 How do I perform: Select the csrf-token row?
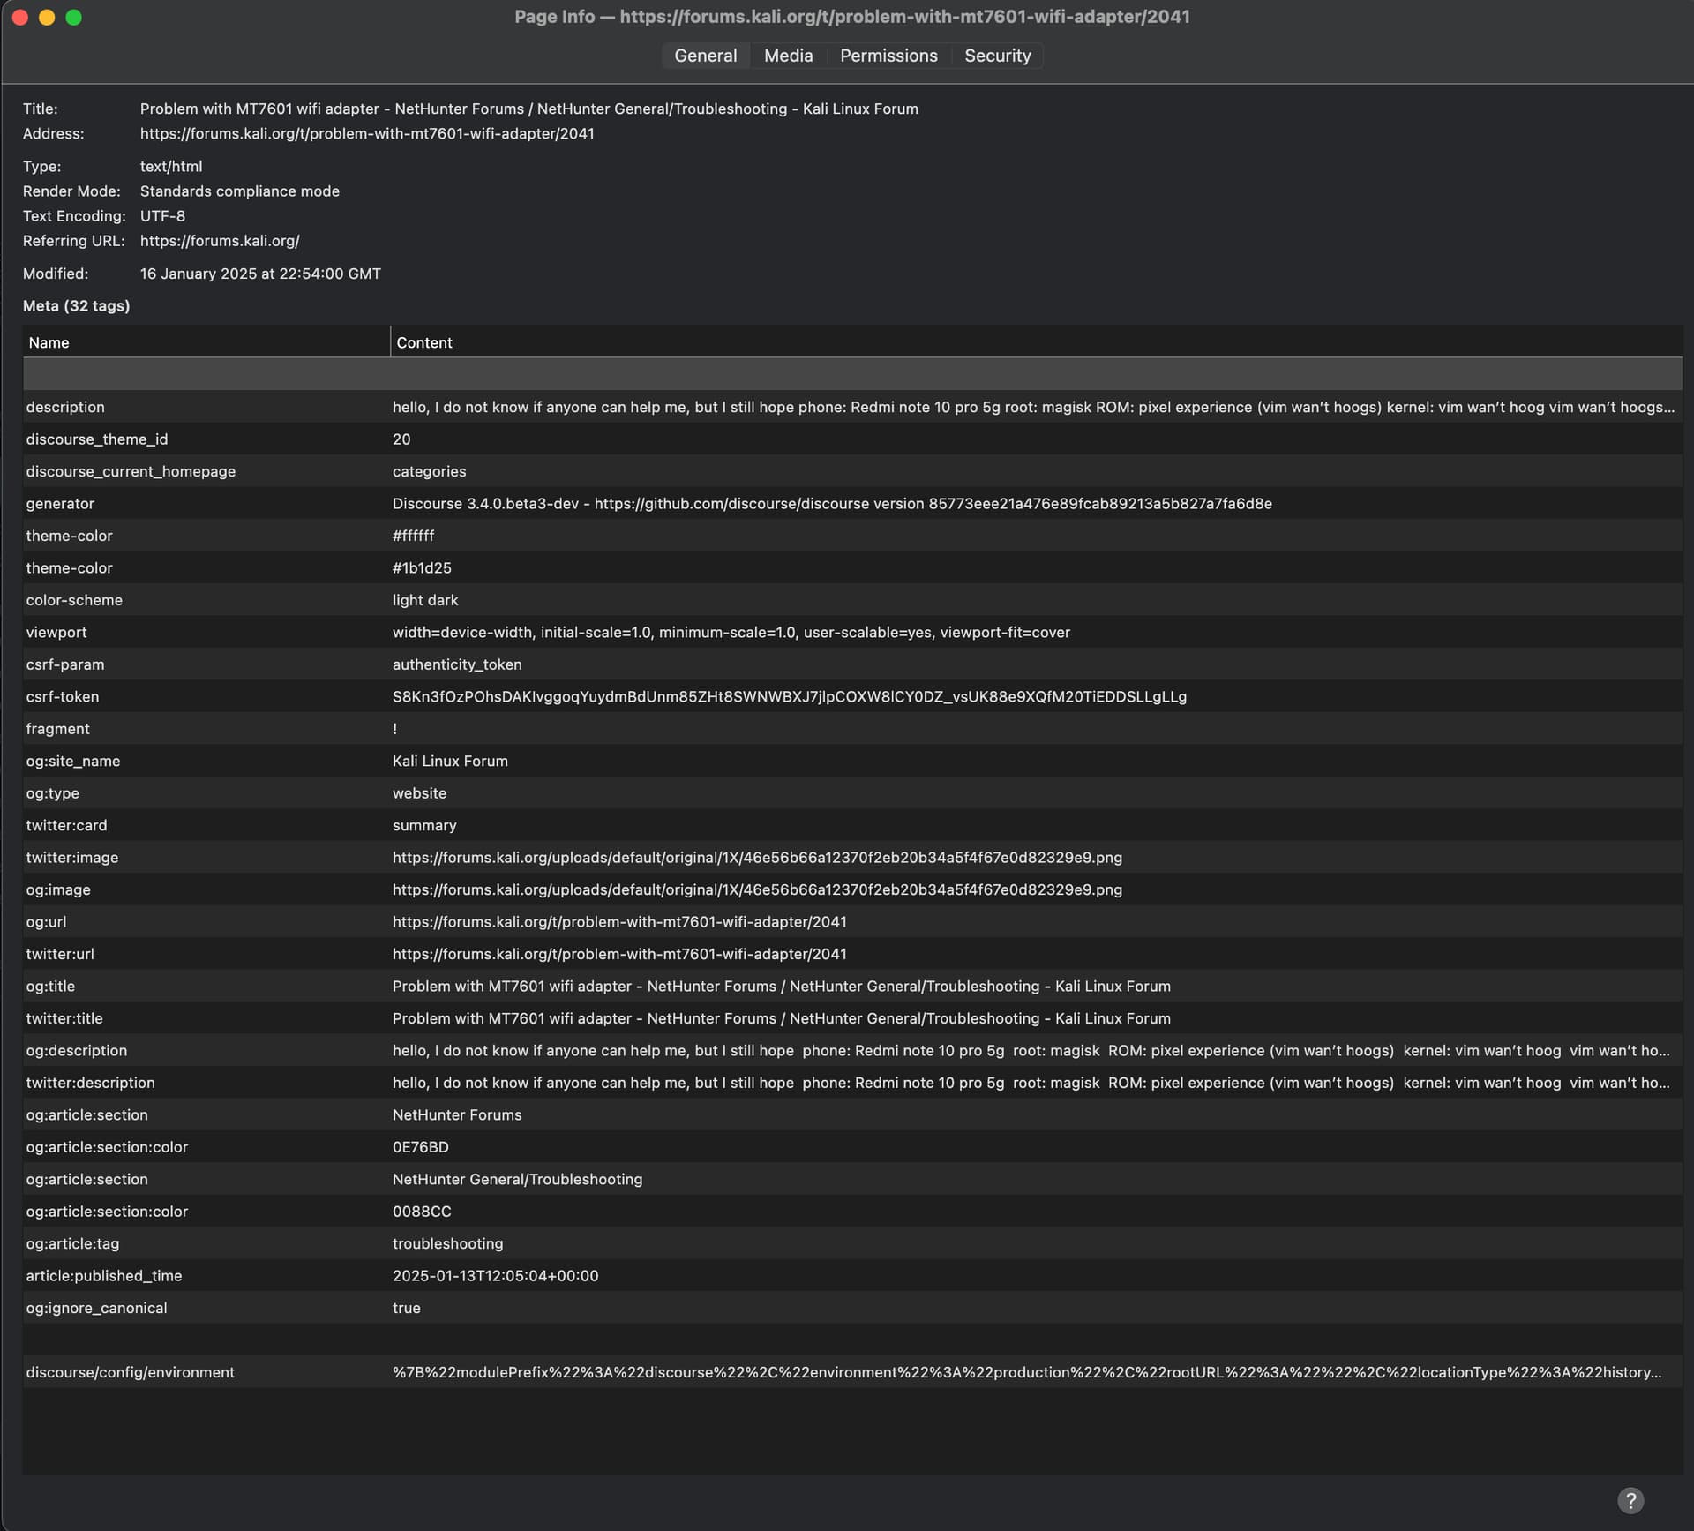click(852, 697)
